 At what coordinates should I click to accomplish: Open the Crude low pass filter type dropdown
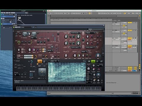coord(76,33)
